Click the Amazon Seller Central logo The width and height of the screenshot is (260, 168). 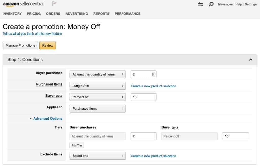point(23,4)
